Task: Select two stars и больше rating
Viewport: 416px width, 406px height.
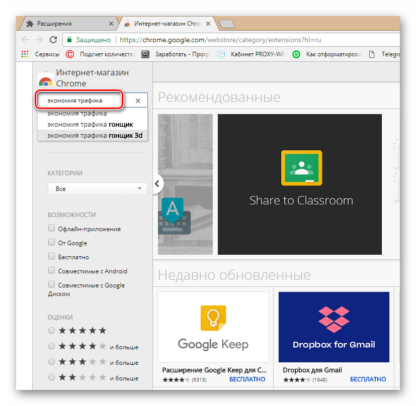Action: (51, 377)
